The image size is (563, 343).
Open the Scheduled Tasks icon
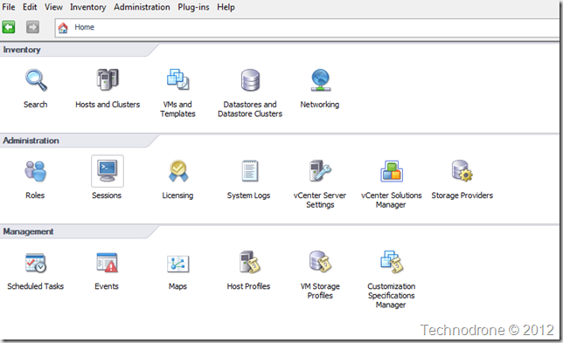point(35,263)
